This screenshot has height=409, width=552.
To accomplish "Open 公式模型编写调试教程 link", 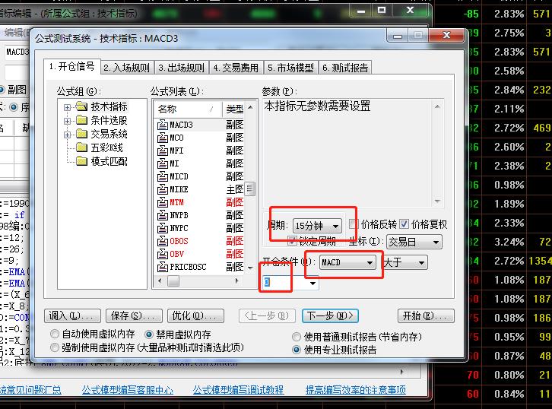I will [238, 390].
